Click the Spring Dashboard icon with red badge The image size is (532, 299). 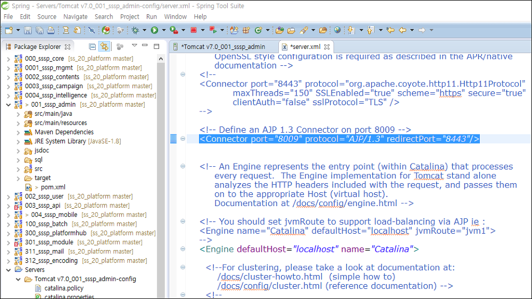coord(106,30)
